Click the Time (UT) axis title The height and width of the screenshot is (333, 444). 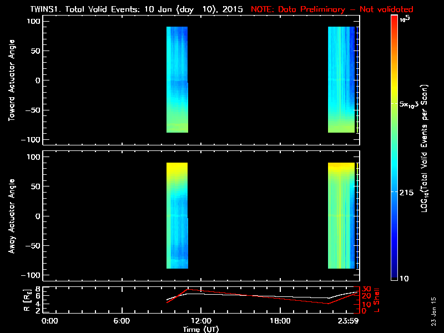202,329
